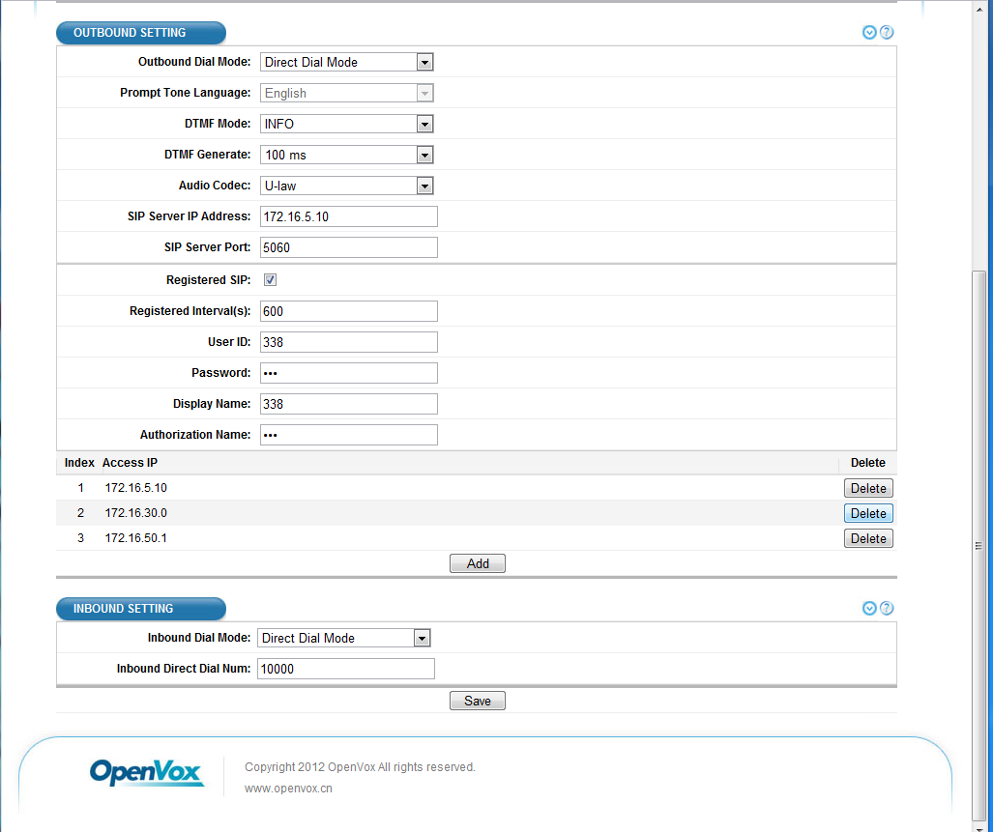Remove the 172.16.50.1 access IP entry
Image resolution: width=993 pixels, height=832 pixels.
click(x=867, y=539)
